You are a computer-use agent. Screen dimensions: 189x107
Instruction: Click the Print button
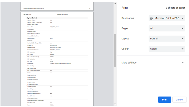point(165,100)
